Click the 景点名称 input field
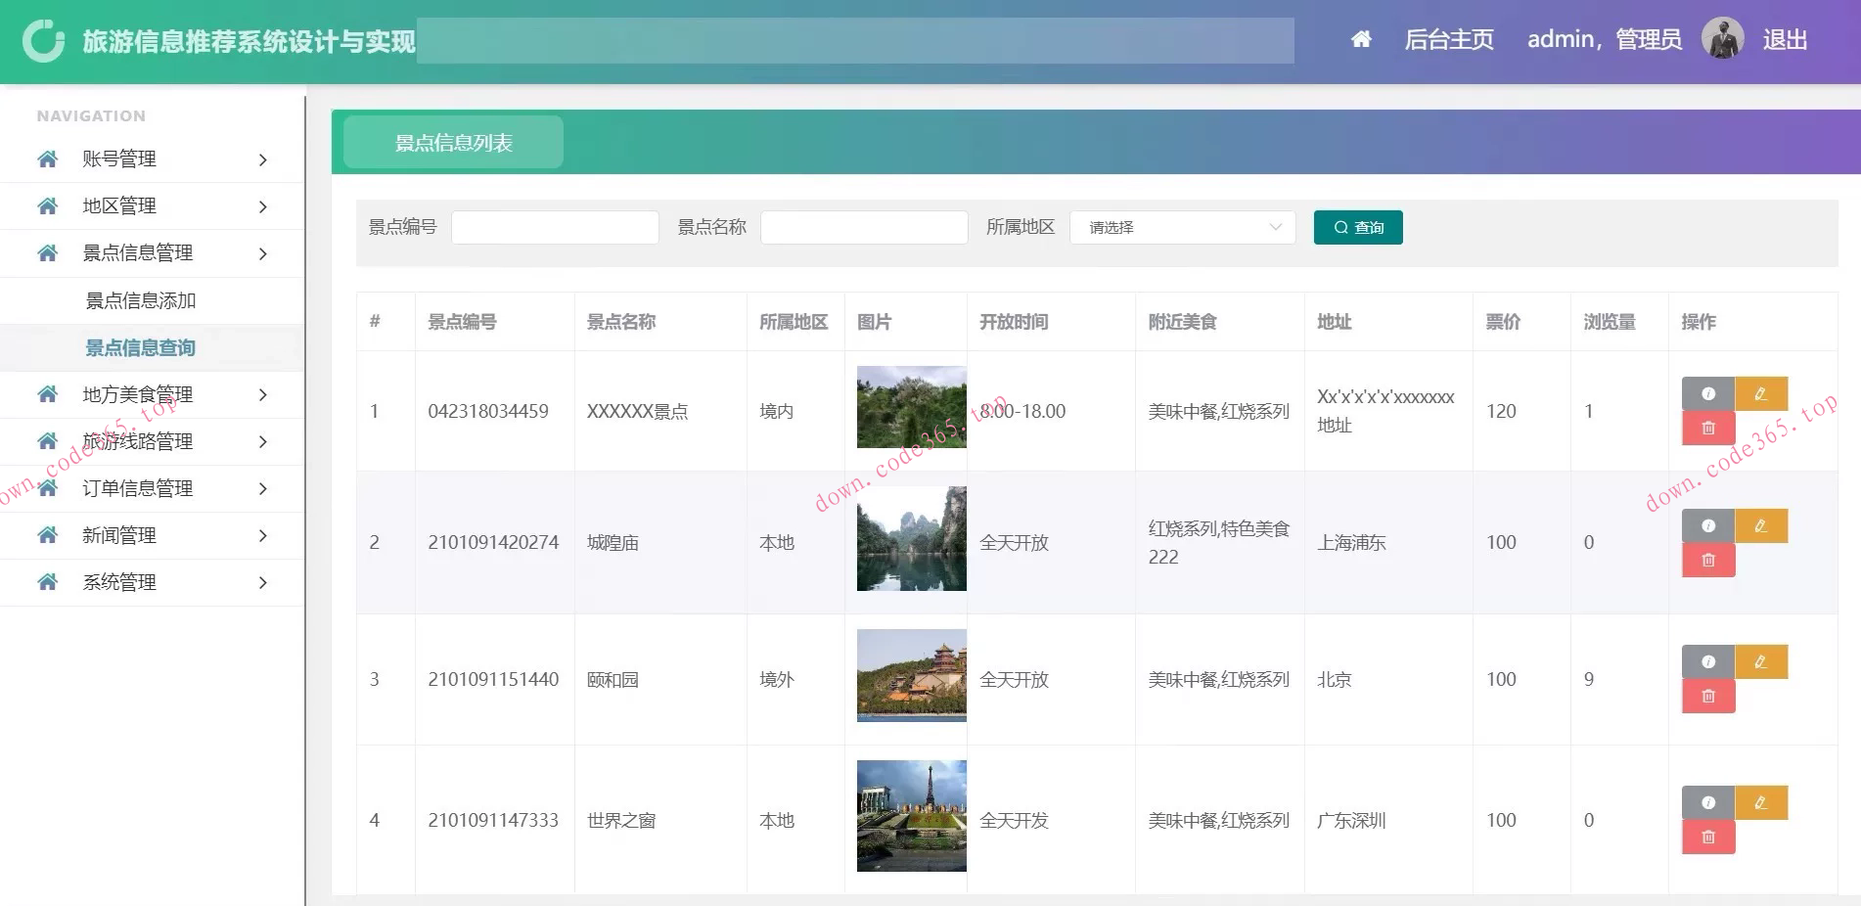 point(863,227)
